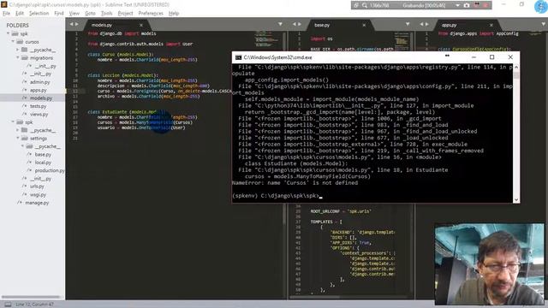Click the cmd.exe title bar icon
Screen dimensions: 548x308
238,57
